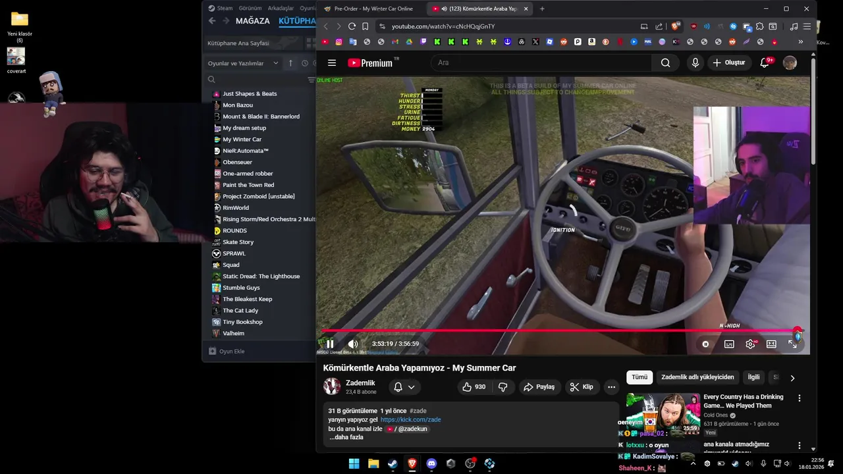Open the Windows Start button
This screenshot has width=843, height=474.
(354, 463)
